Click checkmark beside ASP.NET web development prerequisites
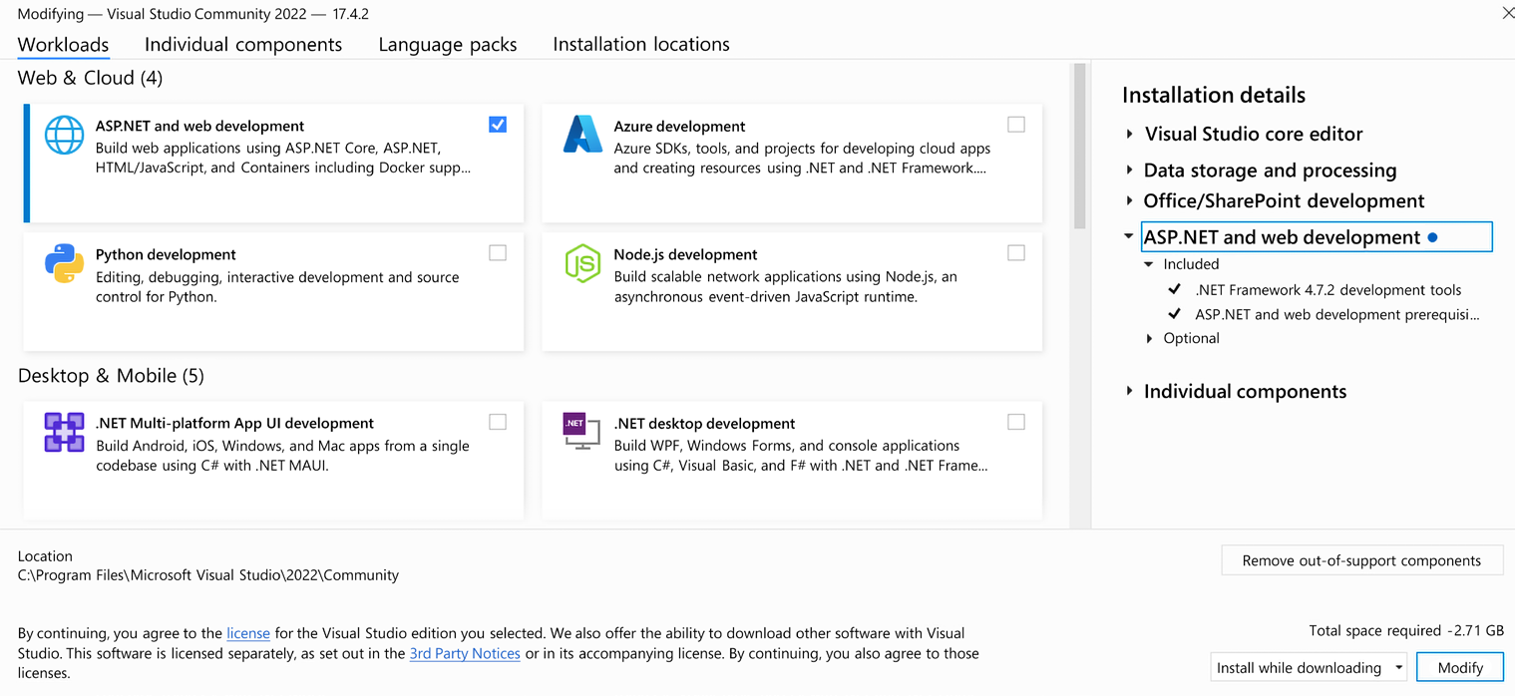The width and height of the screenshot is (1515, 696). [x=1175, y=314]
